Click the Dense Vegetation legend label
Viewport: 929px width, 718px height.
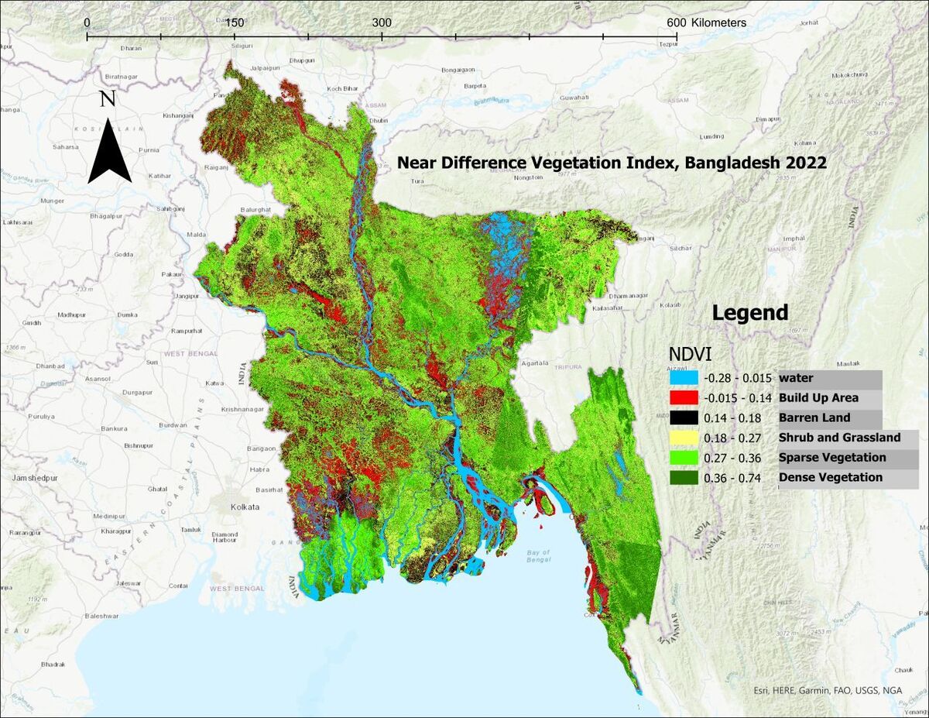click(830, 477)
